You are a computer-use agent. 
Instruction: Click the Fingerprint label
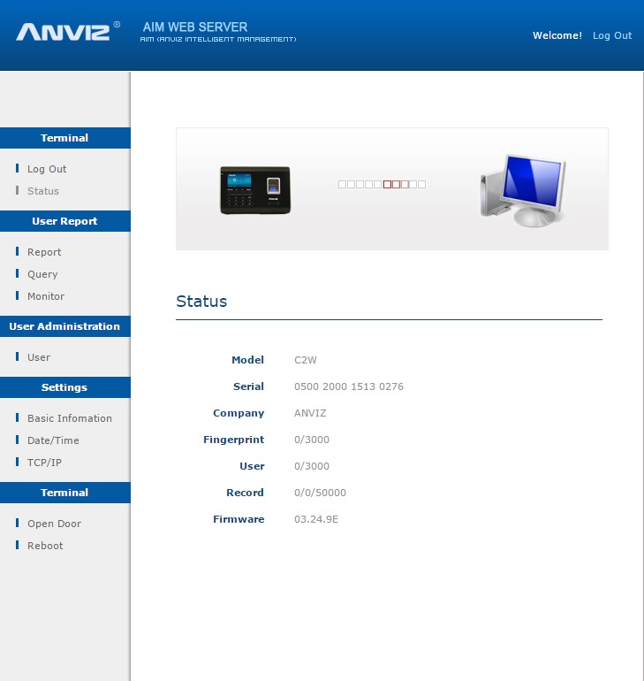(234, 440)
